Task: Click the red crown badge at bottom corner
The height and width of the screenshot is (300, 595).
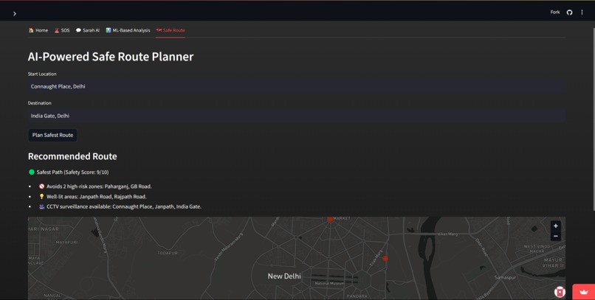Action: tap(584, 292)
